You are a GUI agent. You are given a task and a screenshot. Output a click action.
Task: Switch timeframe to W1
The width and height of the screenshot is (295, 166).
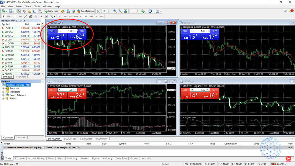pos(97,16)
